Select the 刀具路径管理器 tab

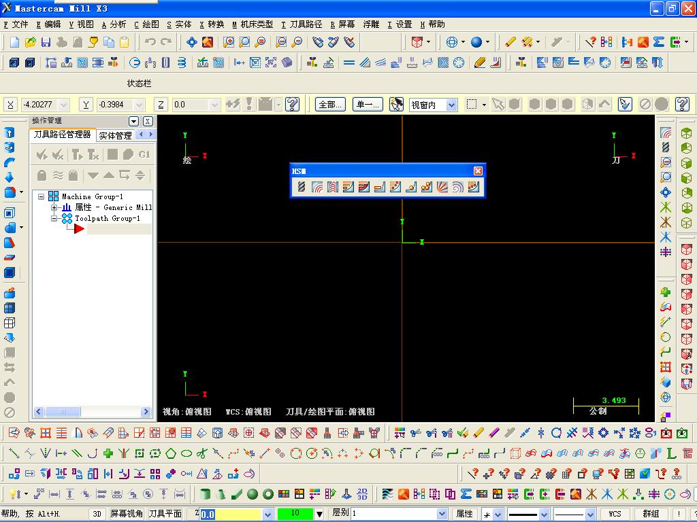coord(62,135)
